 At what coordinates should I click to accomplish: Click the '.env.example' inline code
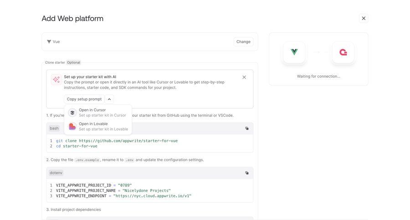(x=87, y=160)
